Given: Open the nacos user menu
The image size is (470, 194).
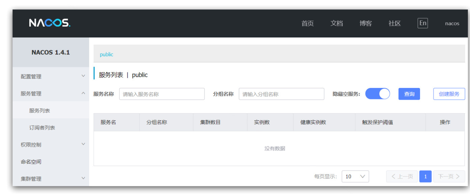Looking at the screenshot, I should coord(452,24).
